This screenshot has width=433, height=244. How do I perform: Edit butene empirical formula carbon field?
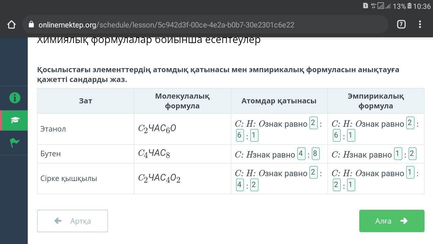pyautogui.click(x=398, y=154)
